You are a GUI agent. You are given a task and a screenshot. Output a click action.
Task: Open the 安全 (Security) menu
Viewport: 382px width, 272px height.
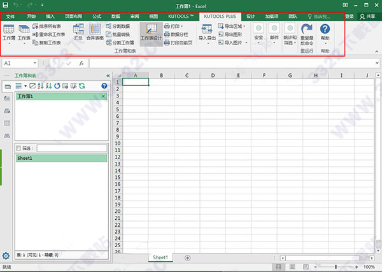pyautogui.click(x=258, y=34)
